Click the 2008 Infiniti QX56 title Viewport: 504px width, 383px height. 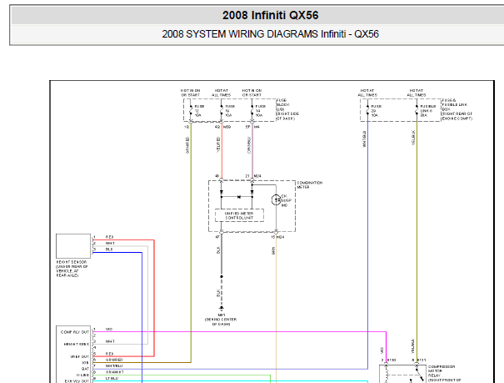(x=270, y=15)
